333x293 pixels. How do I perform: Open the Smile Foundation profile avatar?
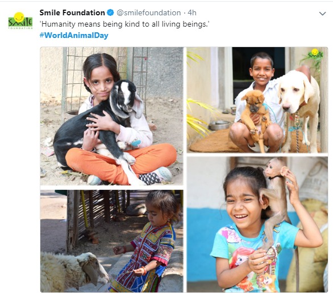tap(20, 20)
